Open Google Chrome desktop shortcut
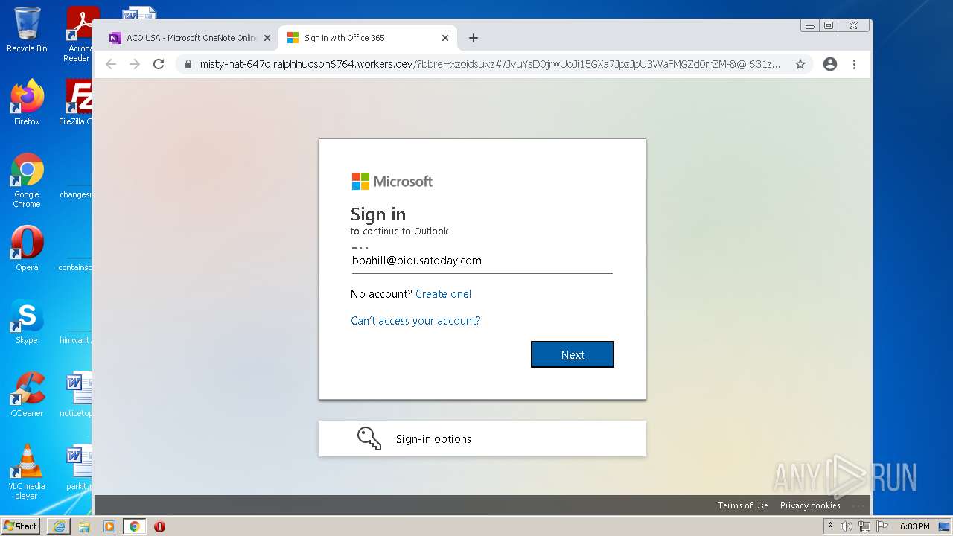 coord(27,180)
